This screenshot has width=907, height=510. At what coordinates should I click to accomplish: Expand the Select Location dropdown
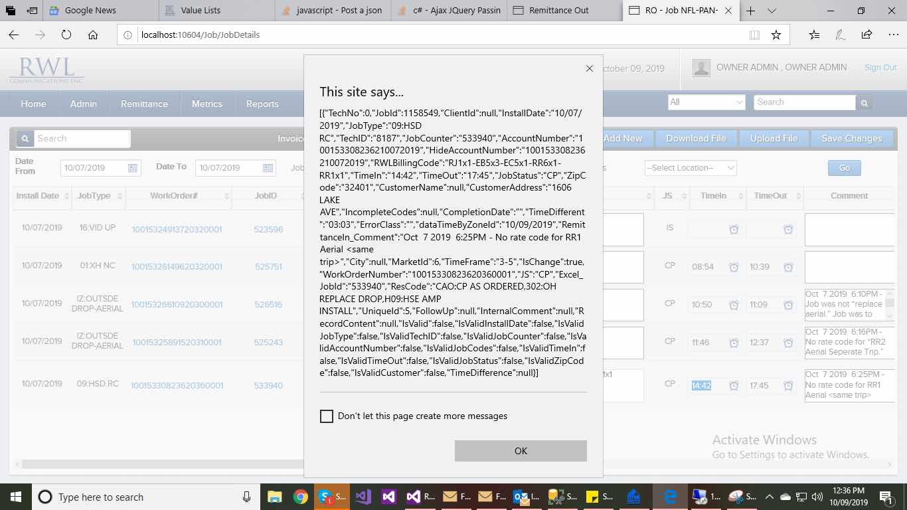tap(691, 168)
